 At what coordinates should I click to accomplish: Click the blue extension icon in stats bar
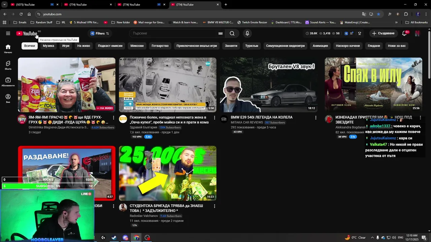tap(346, 33)
